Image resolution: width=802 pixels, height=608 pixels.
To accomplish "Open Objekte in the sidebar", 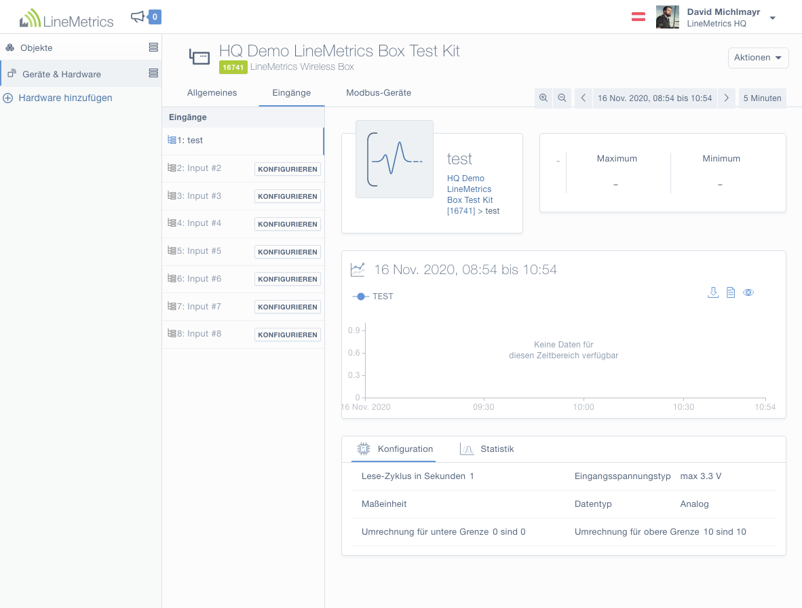I will pos(37,47).
